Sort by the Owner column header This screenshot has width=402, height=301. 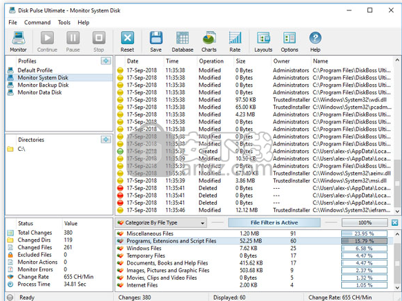(x=291, y=61)
